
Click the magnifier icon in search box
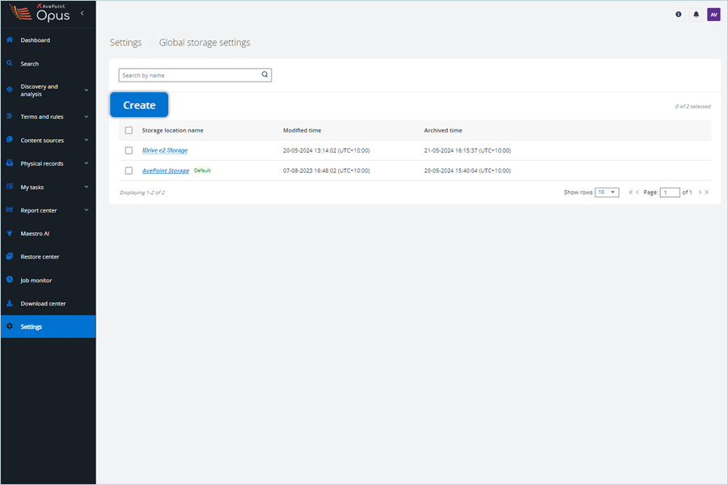click(x=265, y=74)
